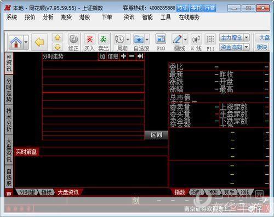Click the yellow down arrow icon
This screenshot has width=274, height=217.
pos(58,47)
